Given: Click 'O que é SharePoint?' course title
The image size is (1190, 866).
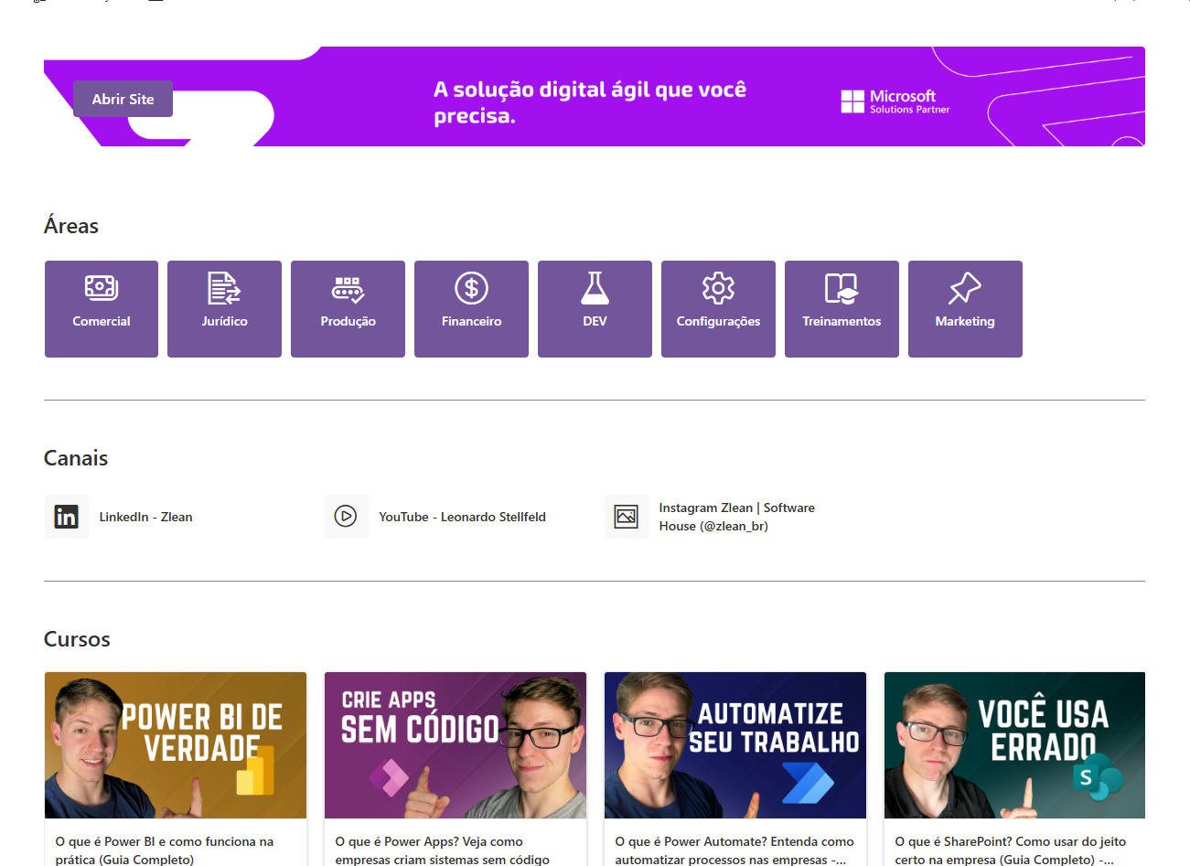Looking at the screenshot, I should (x=1011, y=850).
